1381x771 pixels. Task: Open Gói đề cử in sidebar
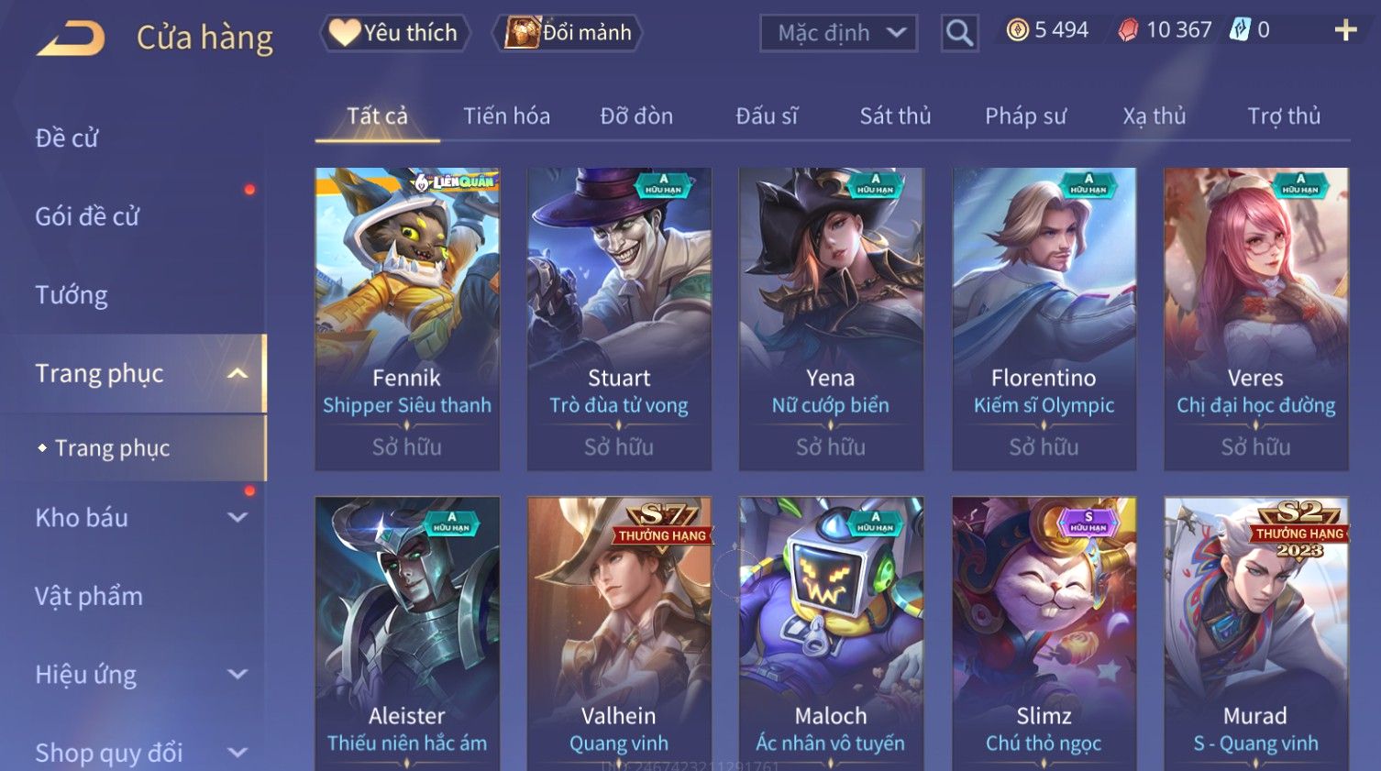pyautogui.click(x=87, y=216)
